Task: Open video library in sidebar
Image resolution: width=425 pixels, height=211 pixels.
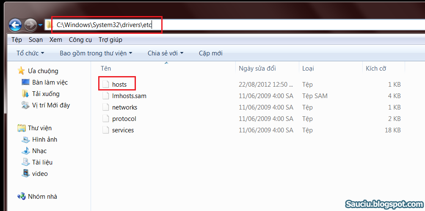Action: pos(40,174)
